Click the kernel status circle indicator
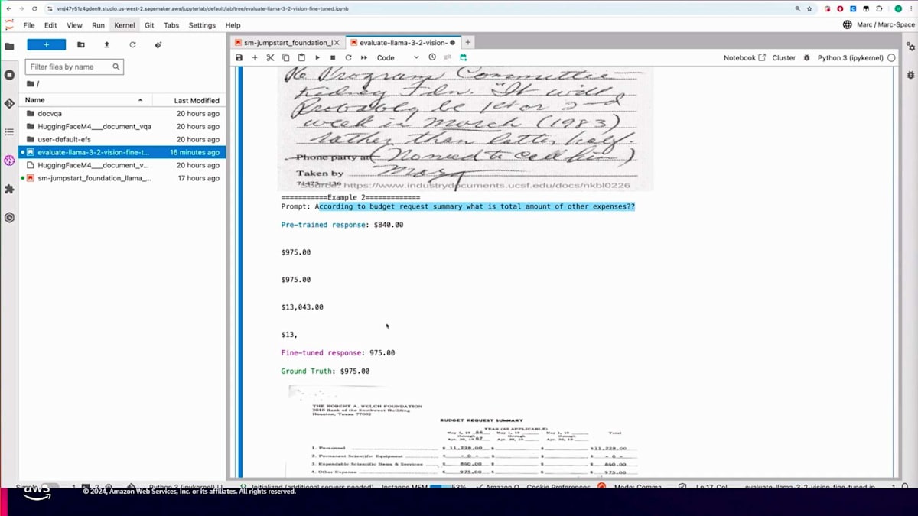 (892, 57)
